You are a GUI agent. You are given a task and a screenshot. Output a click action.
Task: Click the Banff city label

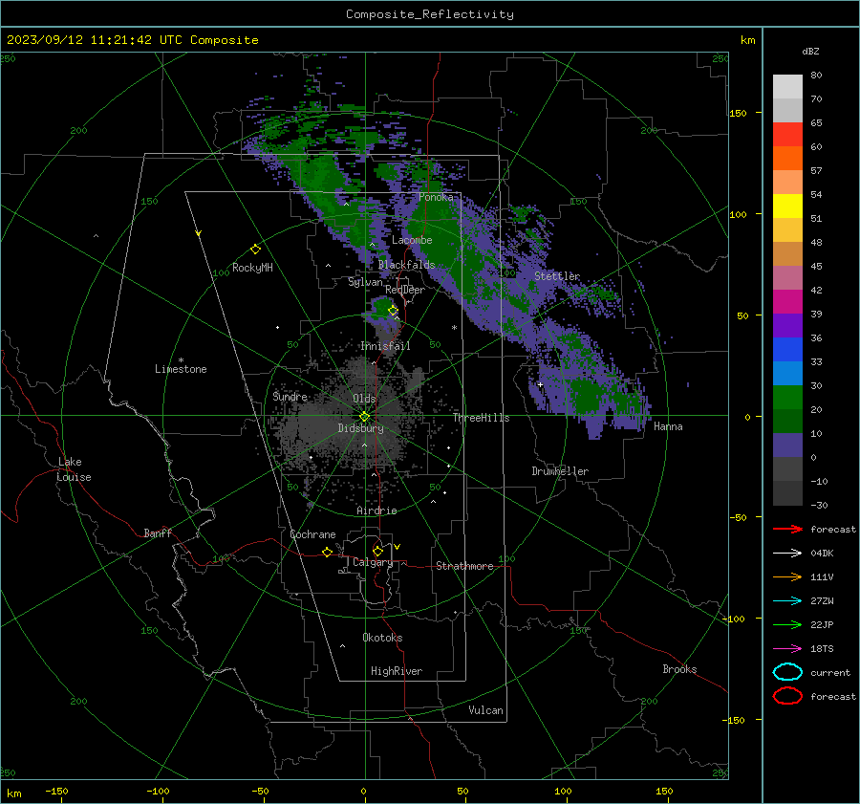pyautogui.click(x=158, y=532)
